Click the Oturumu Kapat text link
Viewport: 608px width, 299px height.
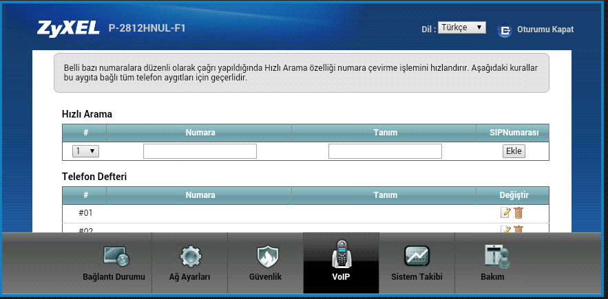[x=545, y=30]
